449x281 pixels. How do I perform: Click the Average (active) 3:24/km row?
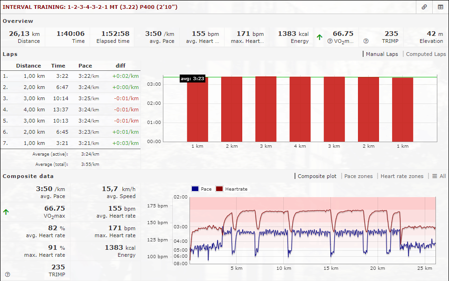(70, 154)
